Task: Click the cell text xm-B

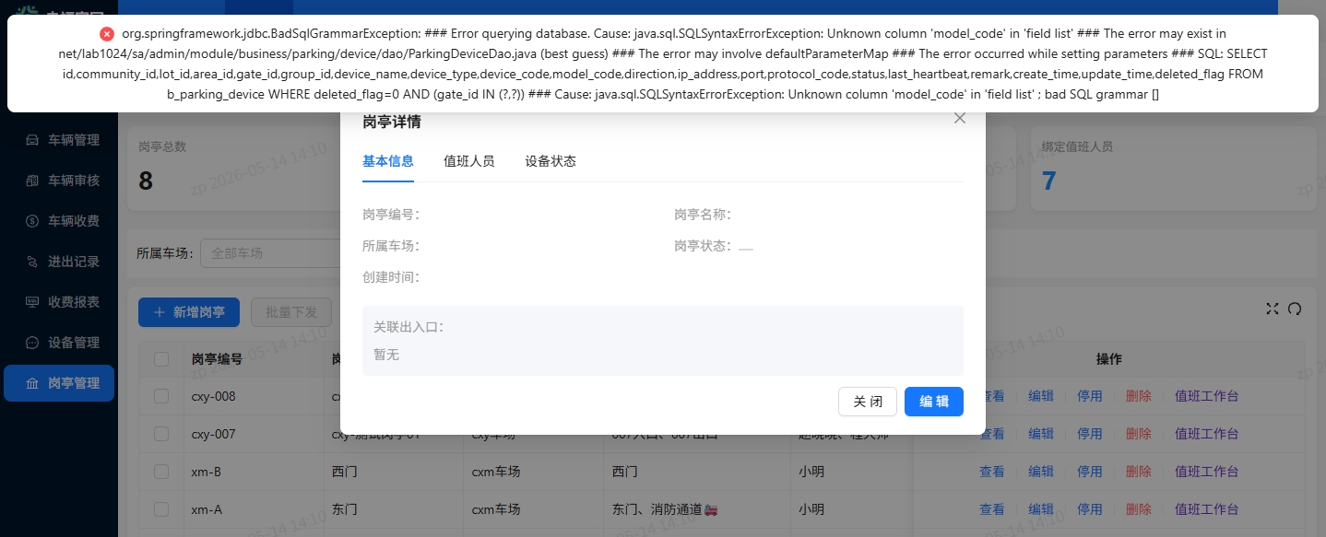Action: [x=206, y=472]
